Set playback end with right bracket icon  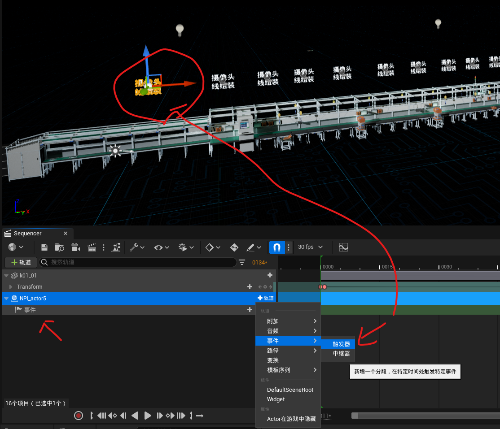191,416
